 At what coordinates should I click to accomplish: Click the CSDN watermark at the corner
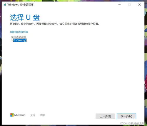132,123
